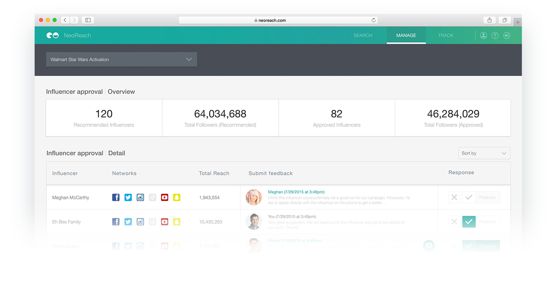Click the Snapchat icon for Eh Bee Family
This screenshot has height=297, width=560.
pyautogui.click(x=176, y=222)
